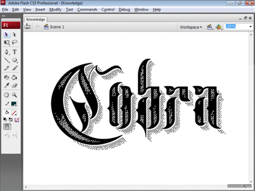255x191 pixels.
Task: Open the Edit Scene dropdown
Action: point(210,27)
